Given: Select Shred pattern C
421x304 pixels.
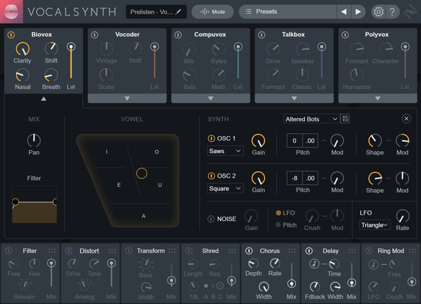Looking at the screenshot, I should 220,286.
